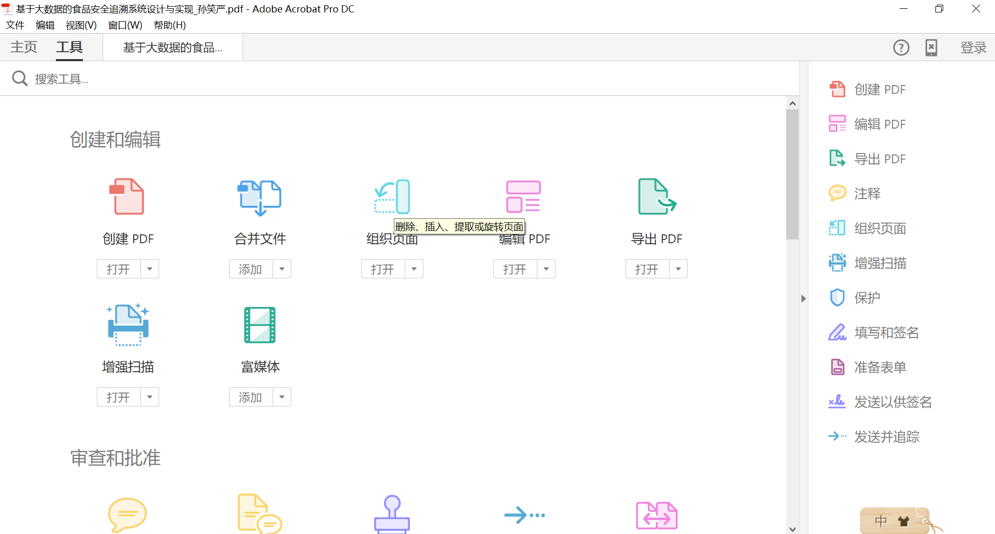This screenshot has height=534, width=995.
Task: Expand dropdown arrow next to 合并文件 添加
Action: 282,269
